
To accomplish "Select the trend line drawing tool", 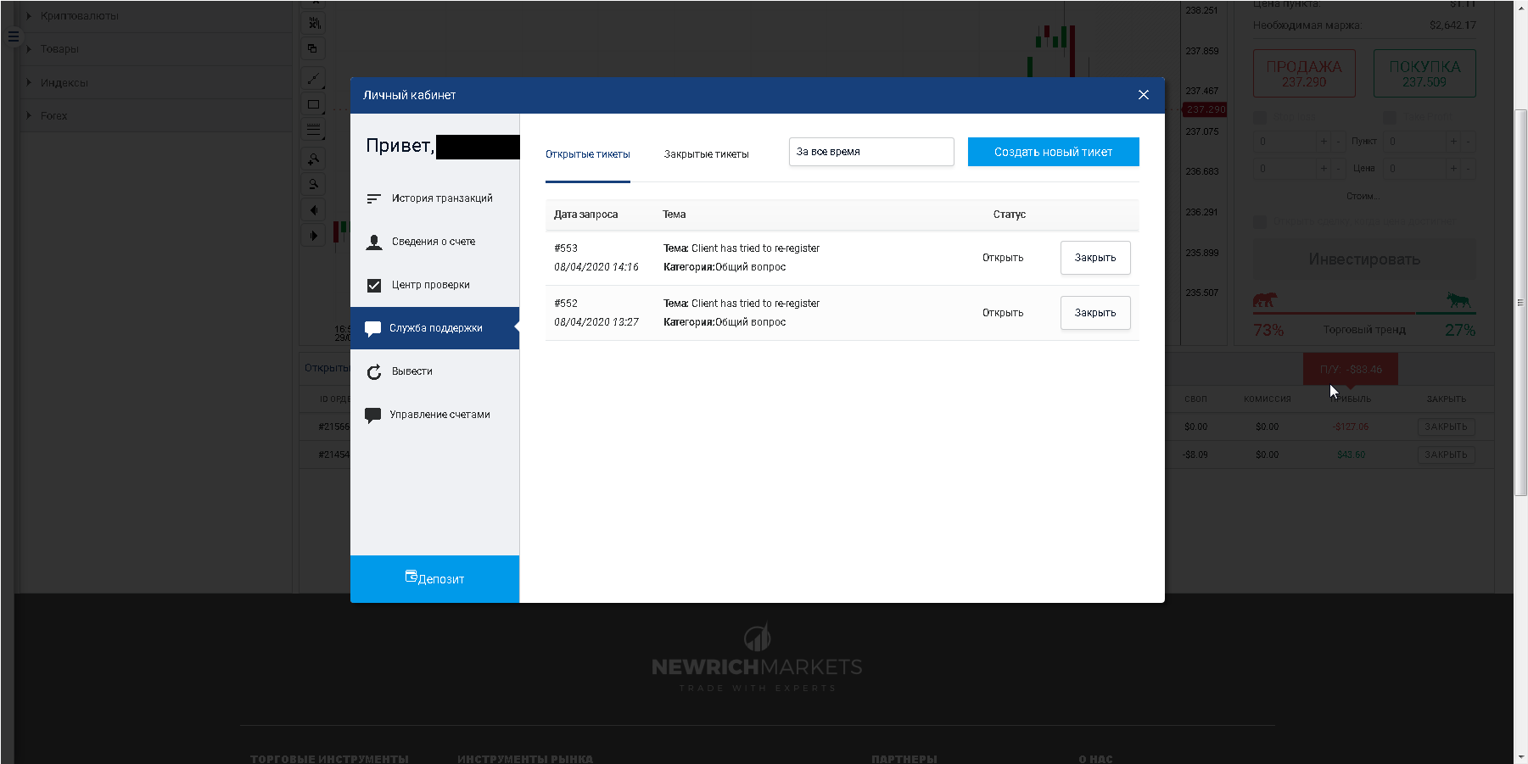I will pyautogui.click(x=313, y=79).
